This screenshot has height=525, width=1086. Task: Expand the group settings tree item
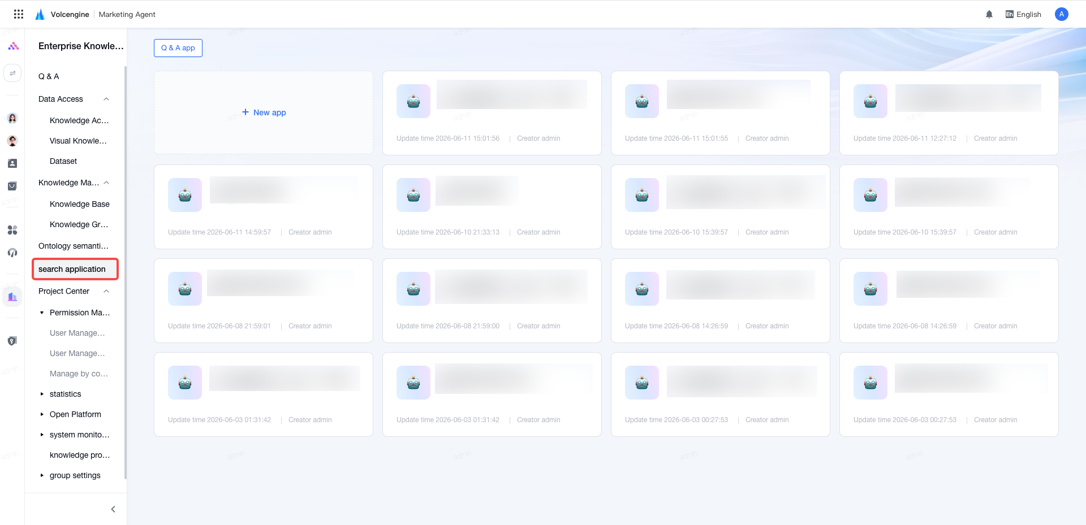42,475
